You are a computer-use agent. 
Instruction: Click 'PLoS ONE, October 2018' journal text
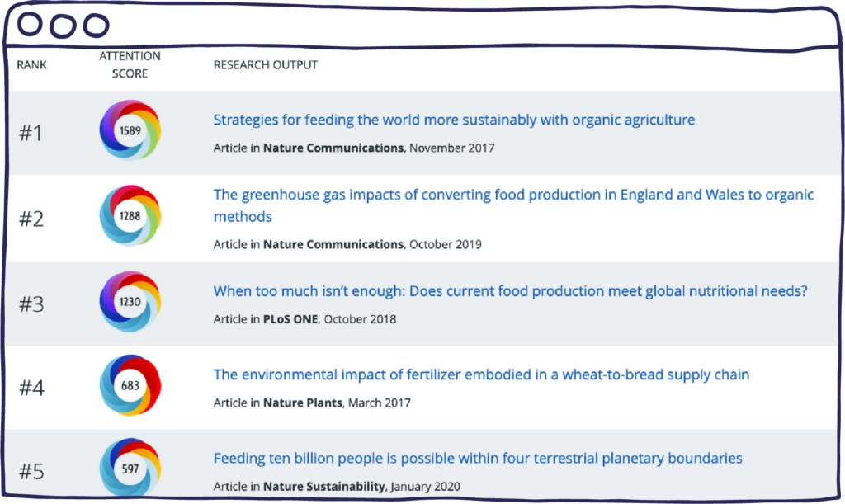(329, 319)
